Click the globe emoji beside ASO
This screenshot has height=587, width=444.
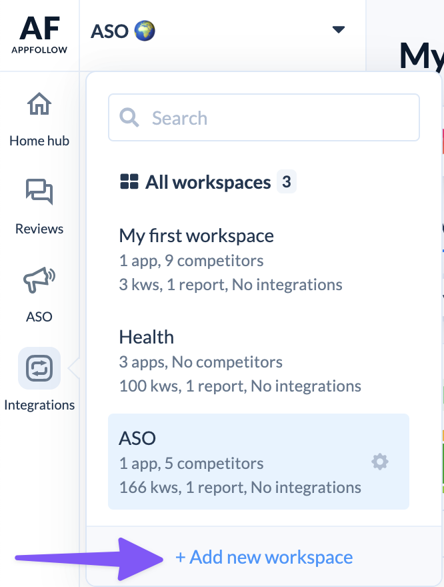pyautogui.click(x=145, y=31)
